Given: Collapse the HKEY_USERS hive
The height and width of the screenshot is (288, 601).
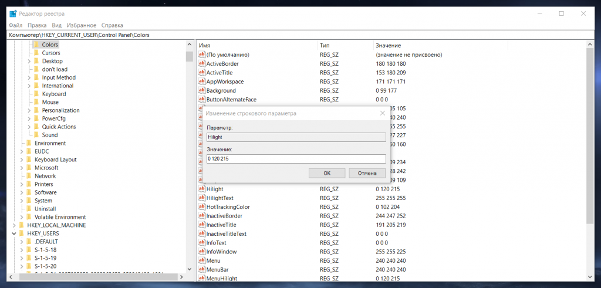Looking at the screenshot, I should coord(14,233).
